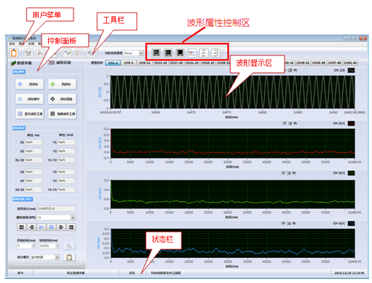Click the black cursor show/hide button
Image resolution: width=372 pixels, height=283 pixels.
pos(62,99)
